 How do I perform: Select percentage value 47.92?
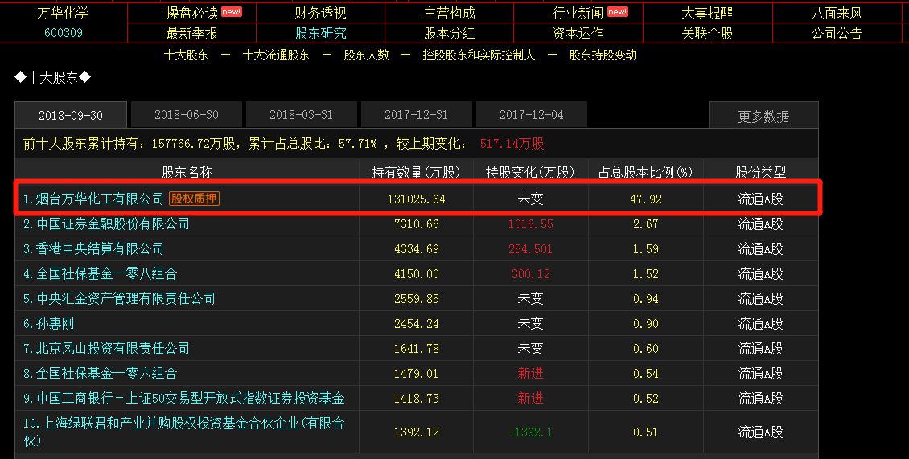coord(646,199)
